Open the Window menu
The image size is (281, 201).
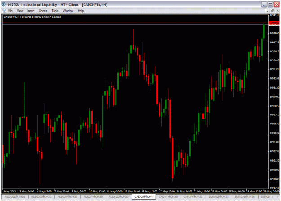point(68,11)
